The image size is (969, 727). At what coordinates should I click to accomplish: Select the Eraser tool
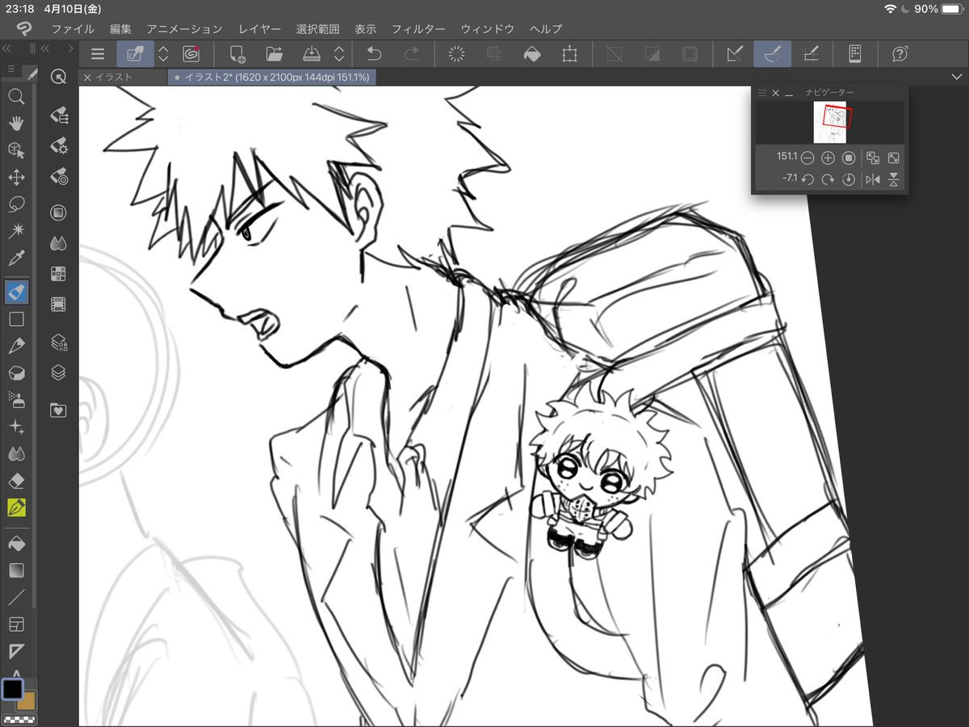tap(15, 481)
